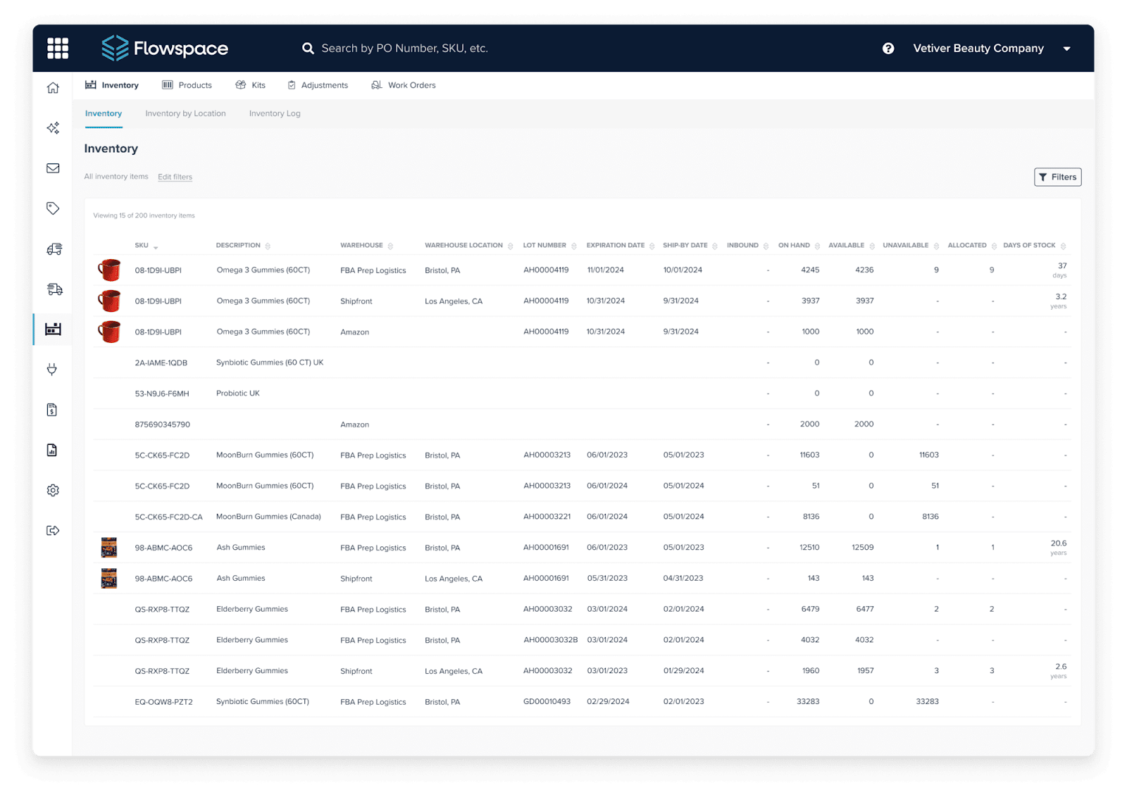Expand Vetiver Beauty Company account dropdown
This screenshot has width=1127, height=797.
pos(1066,49)
